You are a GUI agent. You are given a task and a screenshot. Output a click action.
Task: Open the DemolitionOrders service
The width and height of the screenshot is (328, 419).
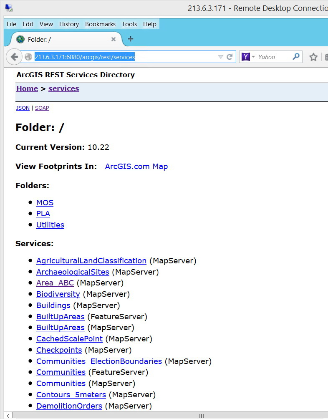[x=69, y=406]
